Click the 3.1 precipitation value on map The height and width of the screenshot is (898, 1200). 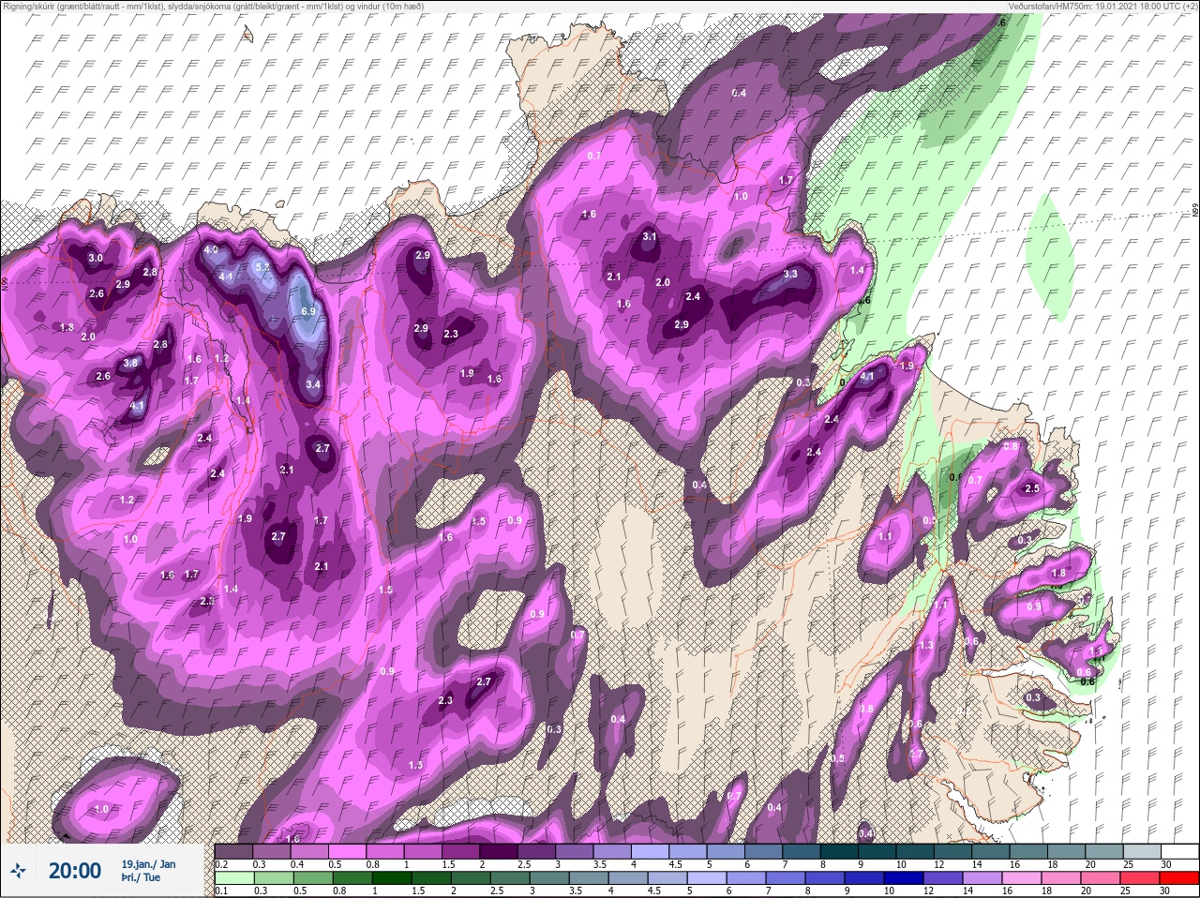tap(650, 237)
